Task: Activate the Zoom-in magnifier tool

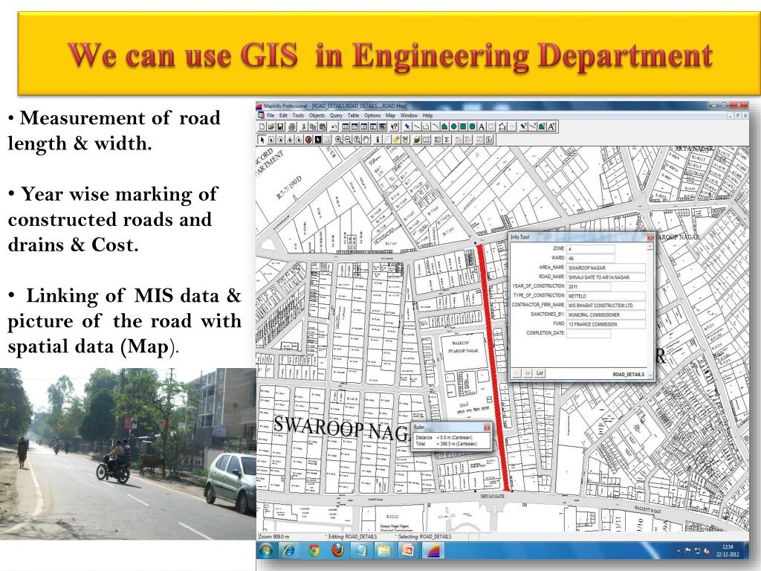Action: pos(338,140)
